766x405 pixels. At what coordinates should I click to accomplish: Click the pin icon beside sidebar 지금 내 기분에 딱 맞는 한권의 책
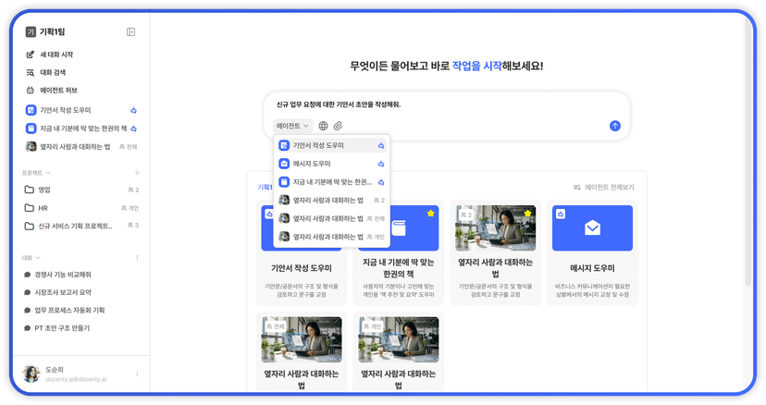(133, 129)
